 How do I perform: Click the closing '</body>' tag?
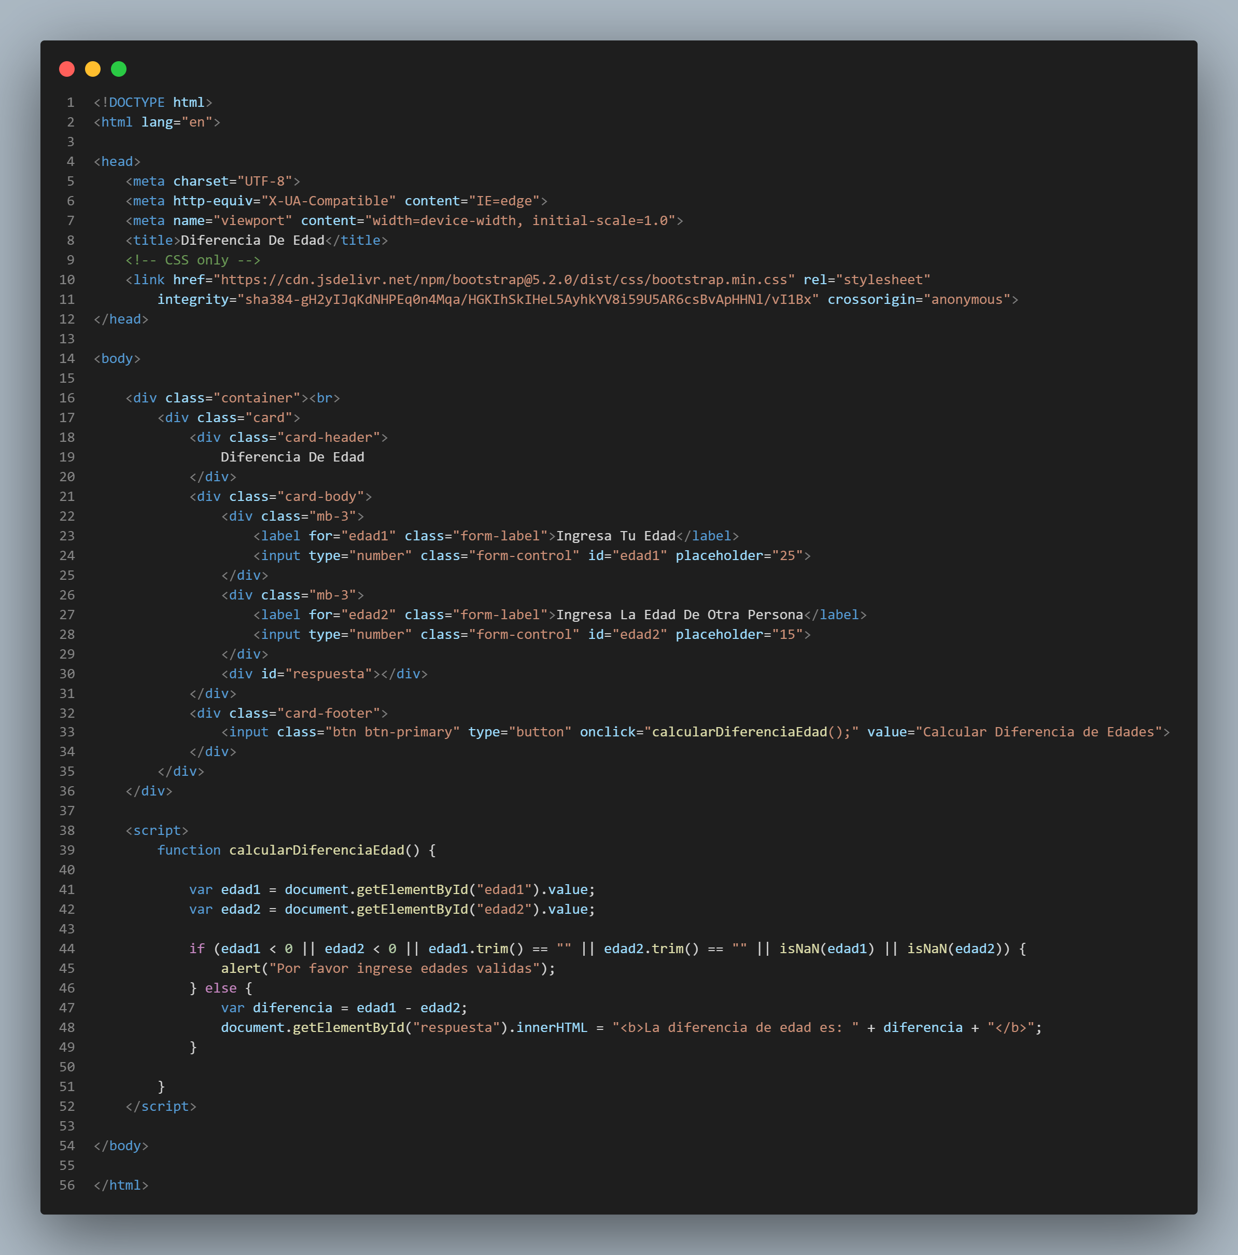point(121,1146)
